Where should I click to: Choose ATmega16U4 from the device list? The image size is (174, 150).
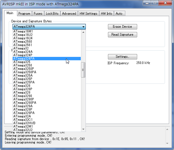point(47,38)
